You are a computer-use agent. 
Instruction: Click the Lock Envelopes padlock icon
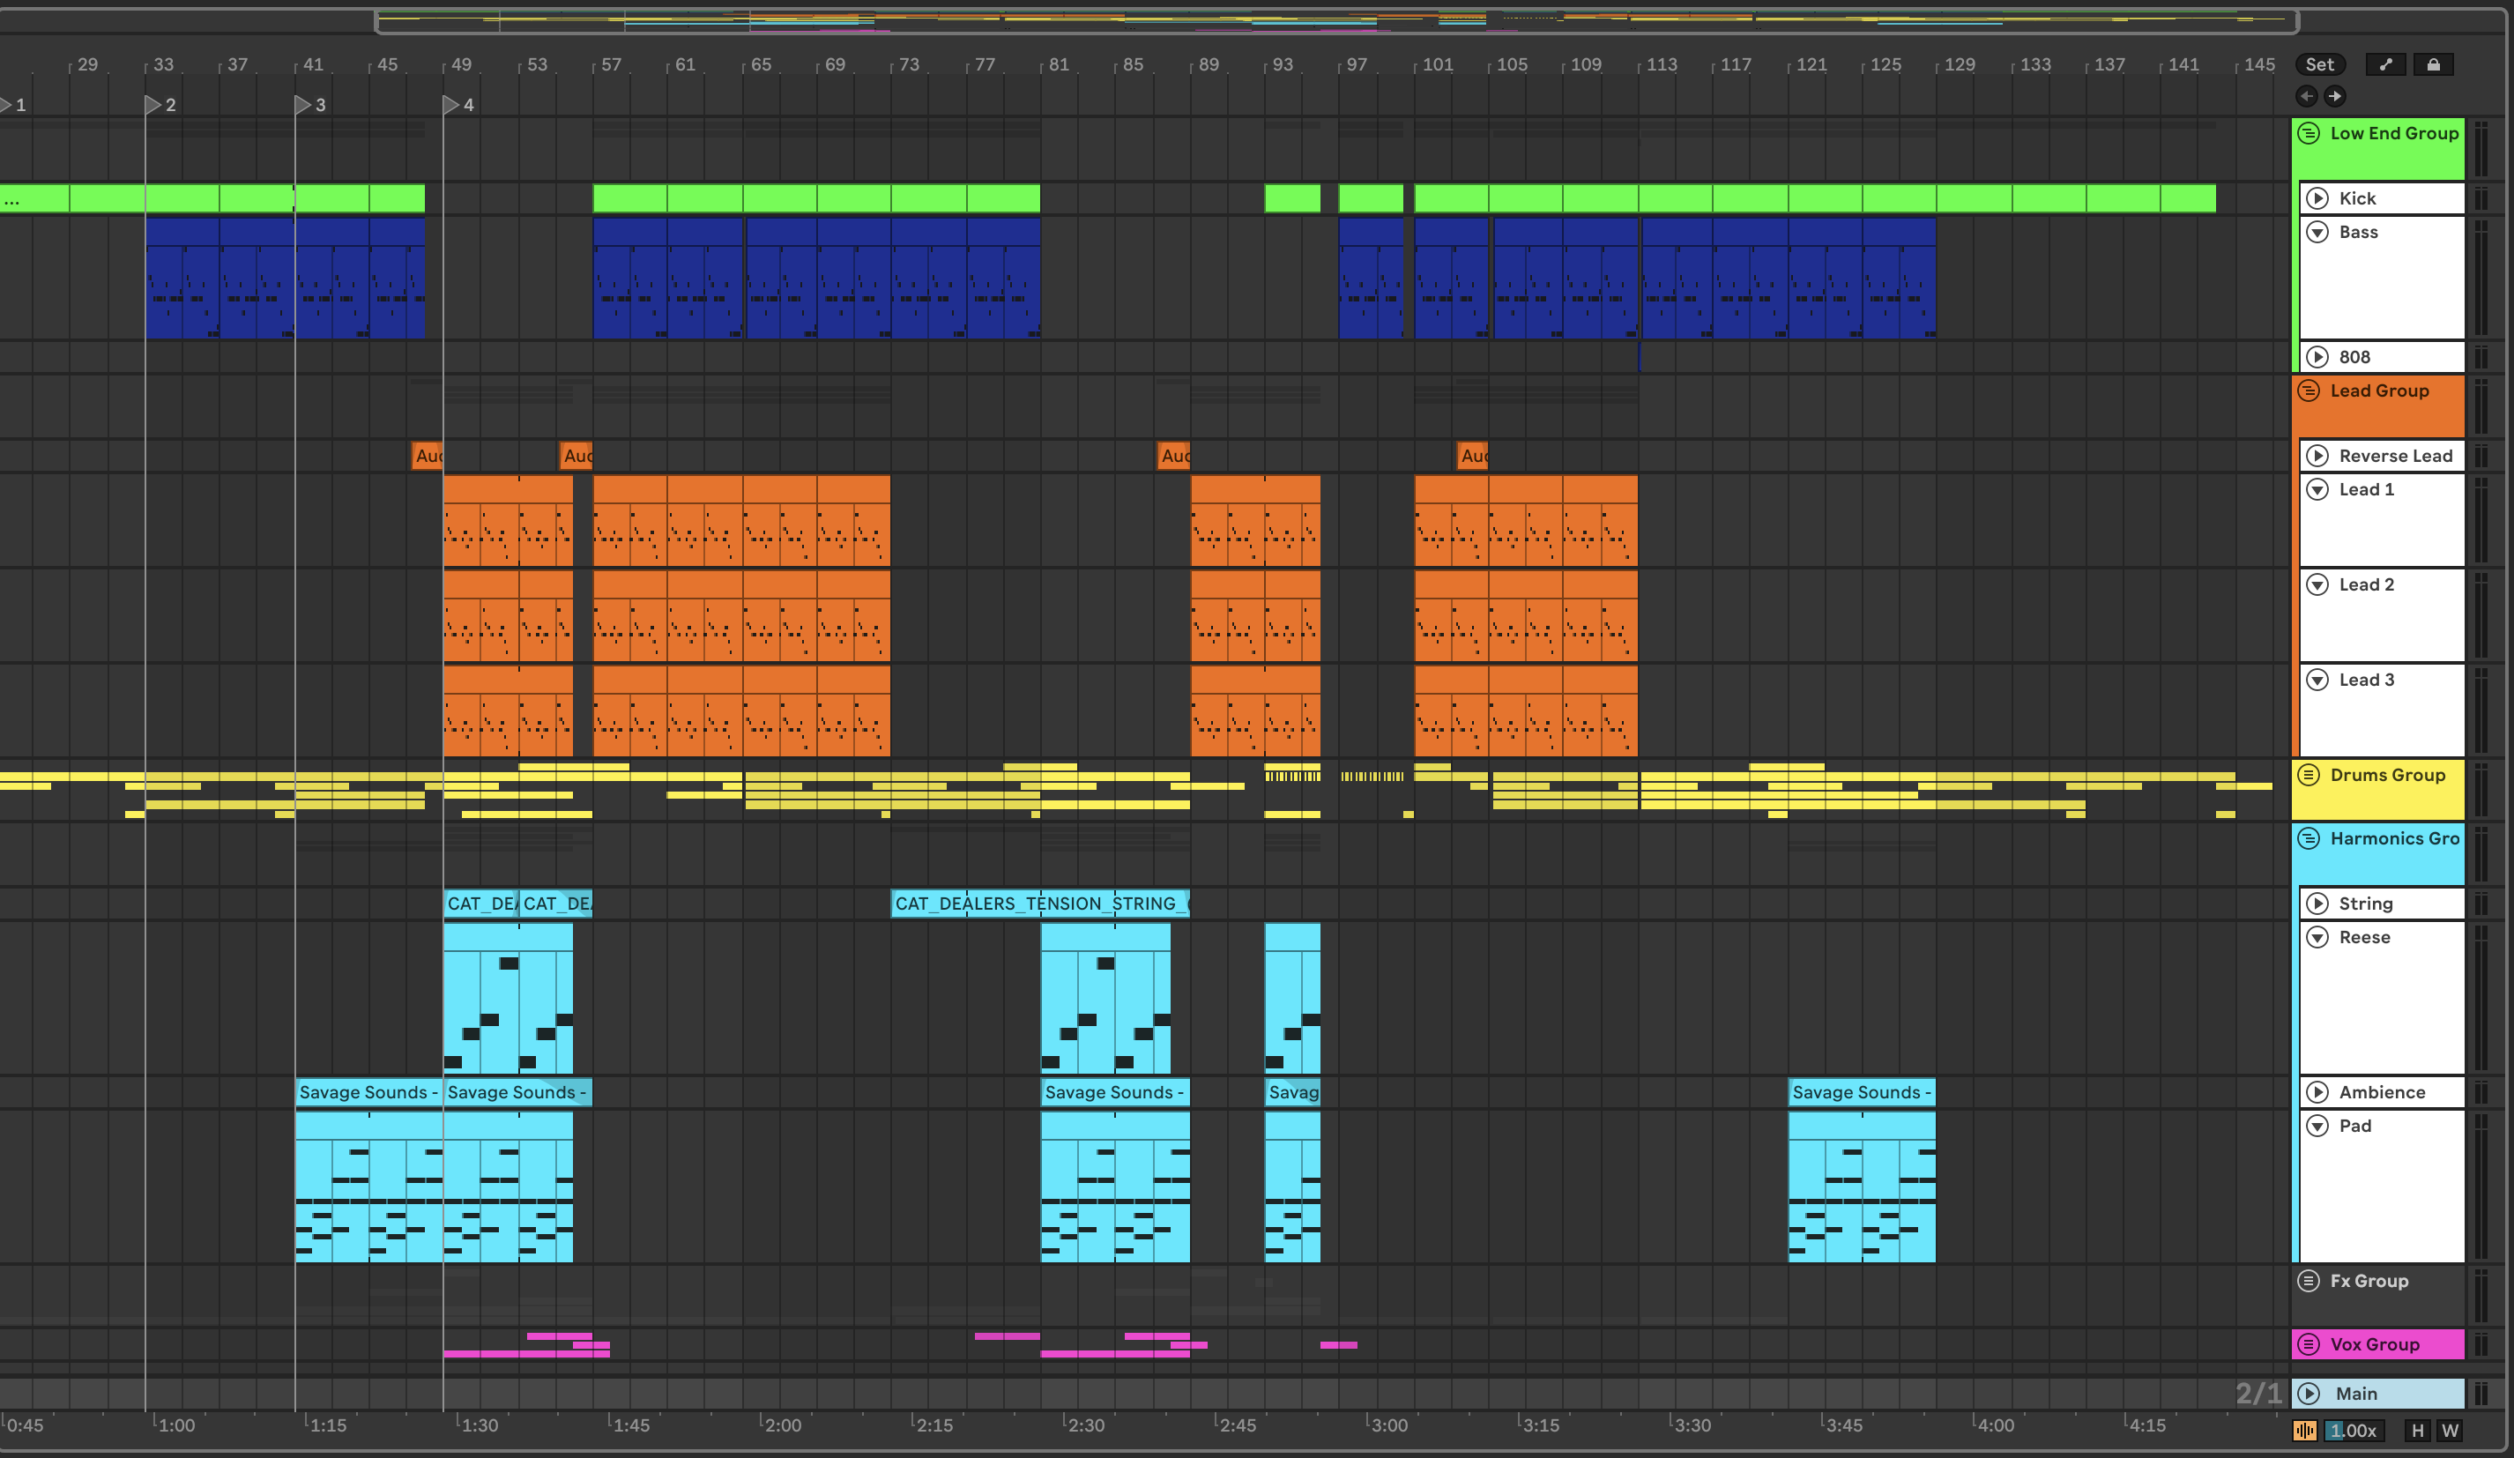click(2433, 65)
